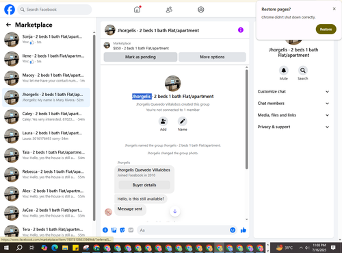Choose a GIF from composer
342x253 pixels.
tap(131, 230)
